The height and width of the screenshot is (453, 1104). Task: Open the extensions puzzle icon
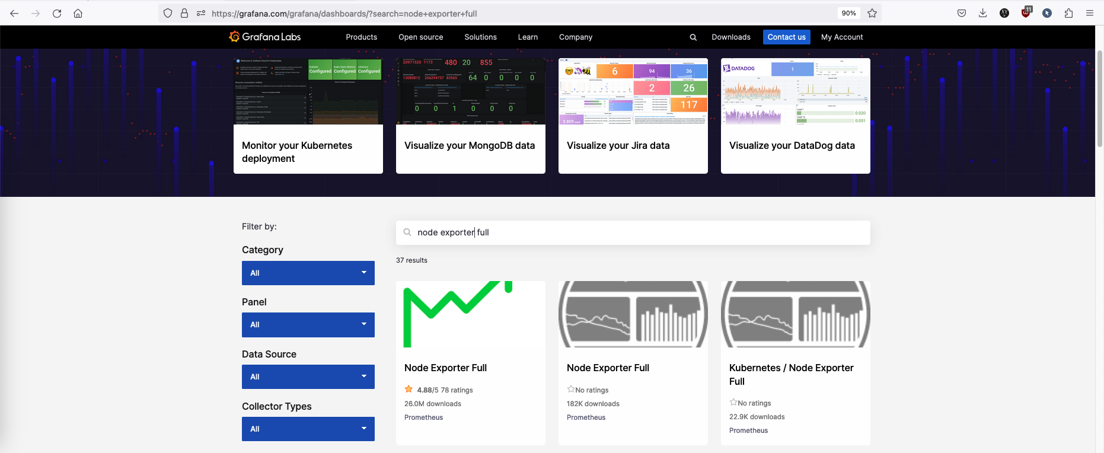click(1068, 13)
